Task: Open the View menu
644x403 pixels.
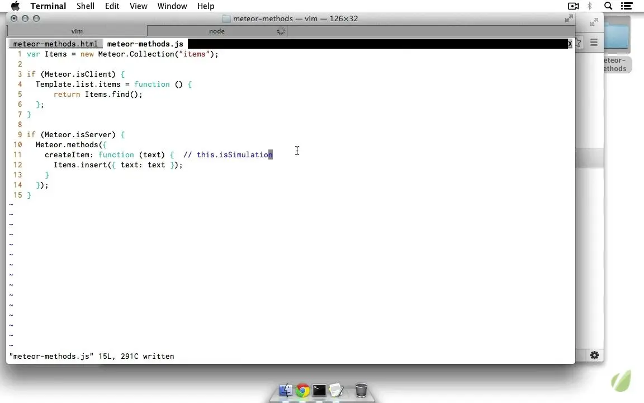Action: click(139, 6)
